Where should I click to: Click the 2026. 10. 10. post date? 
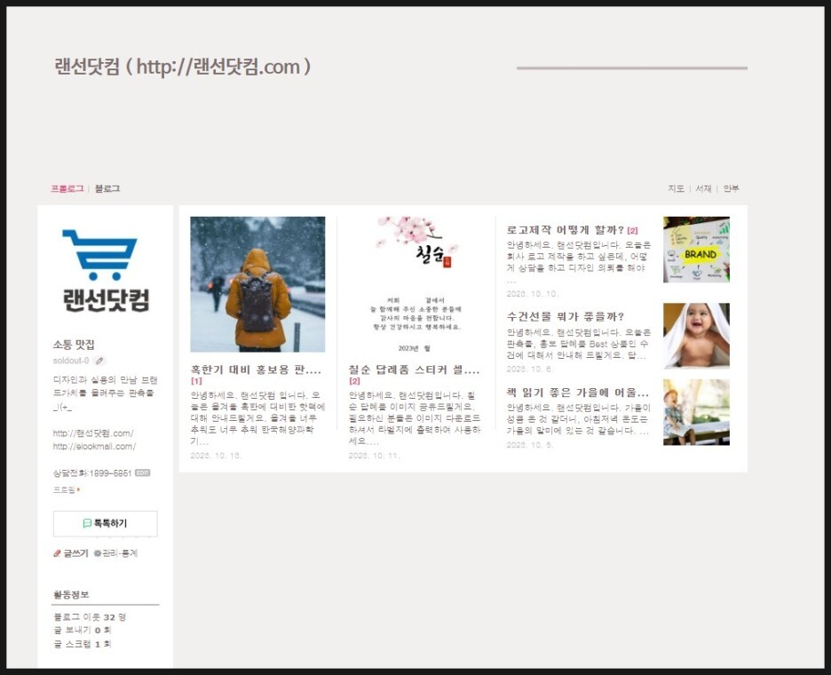click(532, 294)
